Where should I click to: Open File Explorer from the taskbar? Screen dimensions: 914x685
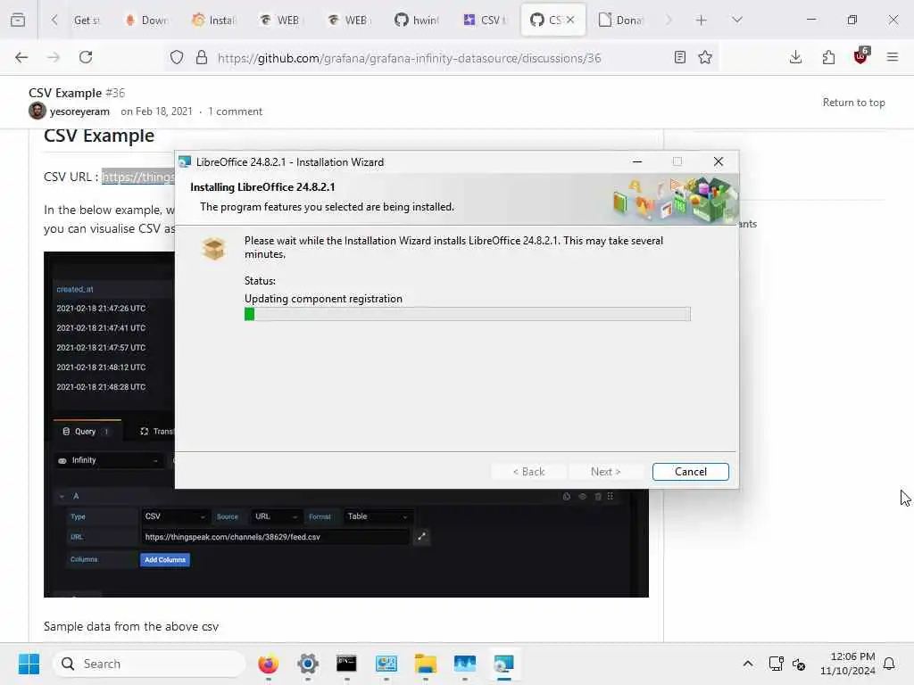[x=426, y=664]
